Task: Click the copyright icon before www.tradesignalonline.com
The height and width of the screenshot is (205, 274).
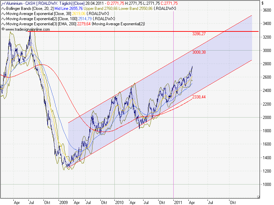Action: (3, 29)
